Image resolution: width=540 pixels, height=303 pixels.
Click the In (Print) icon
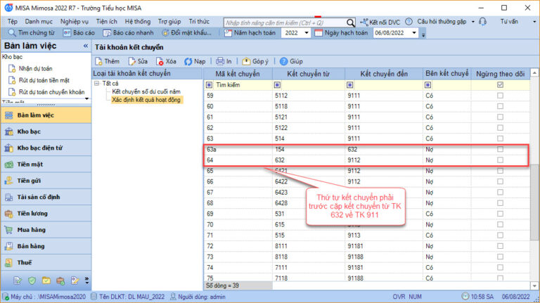tap(220, 61)
